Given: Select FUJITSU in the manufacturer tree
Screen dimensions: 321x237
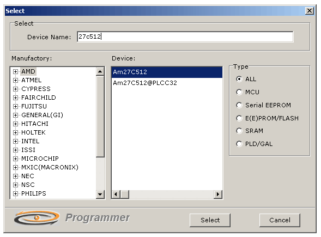Looking at the screenshot, I should click(34, 106).
